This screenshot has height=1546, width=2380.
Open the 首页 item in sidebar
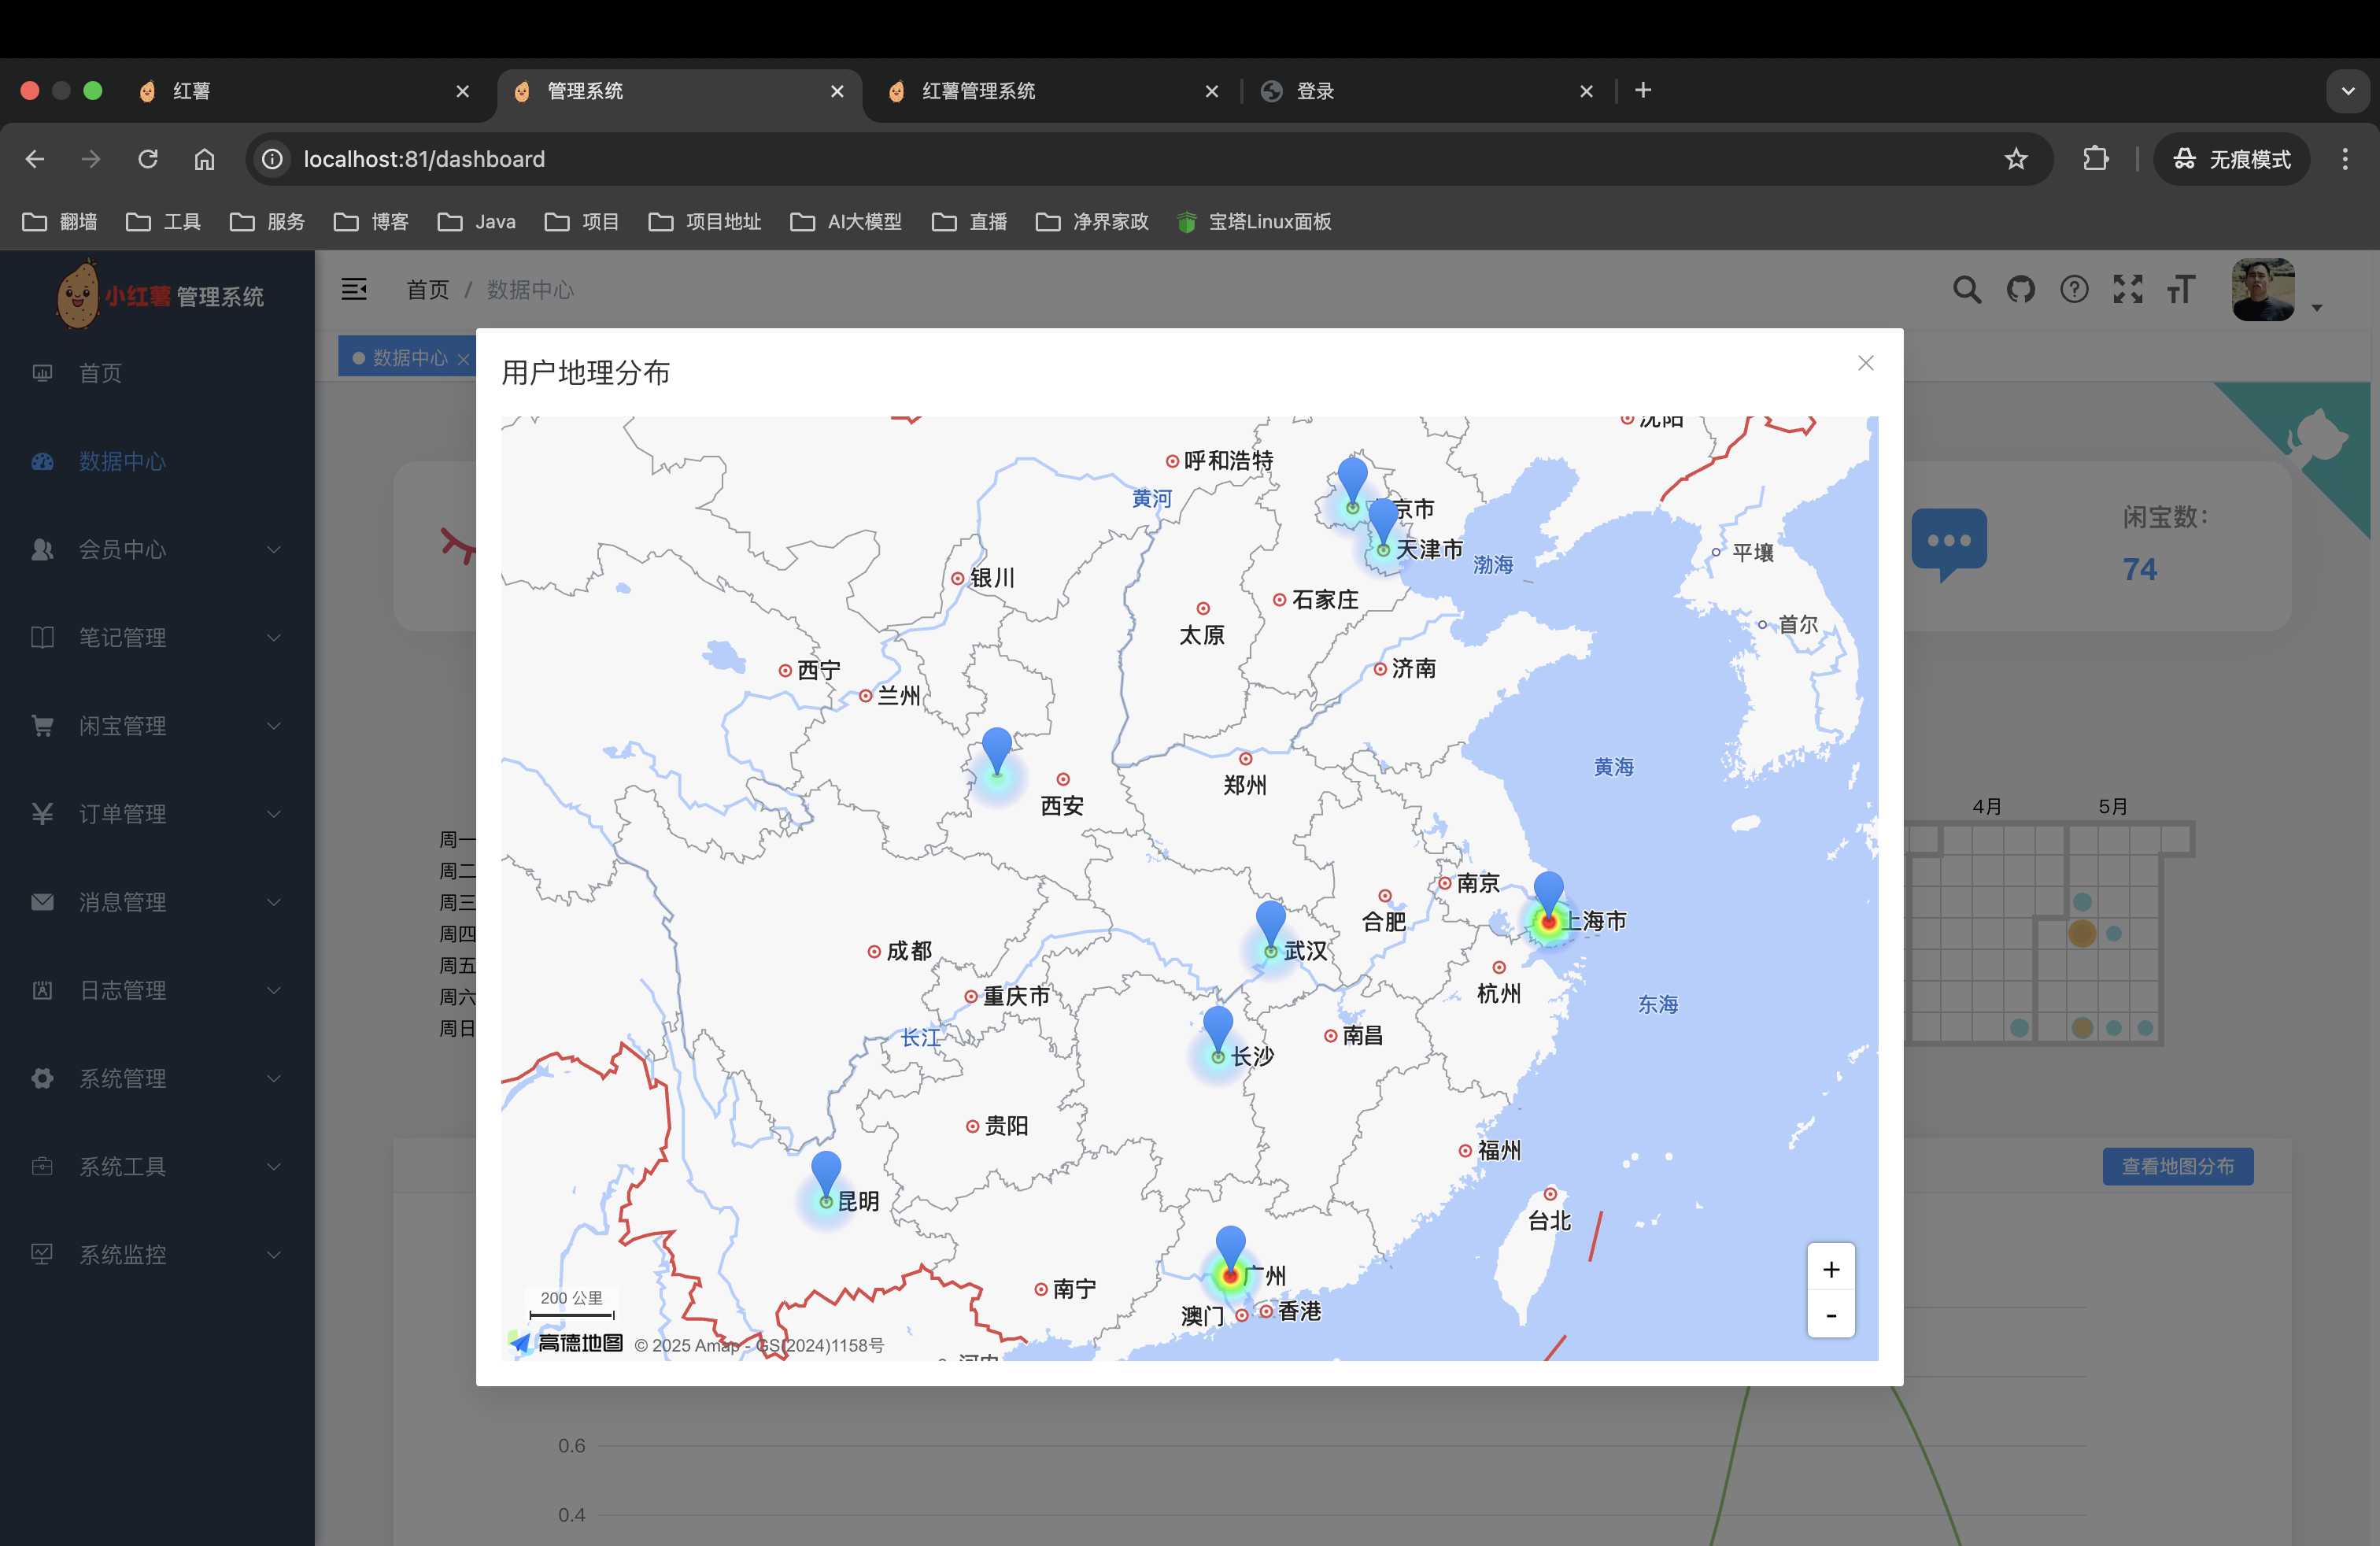pos(100,373)
